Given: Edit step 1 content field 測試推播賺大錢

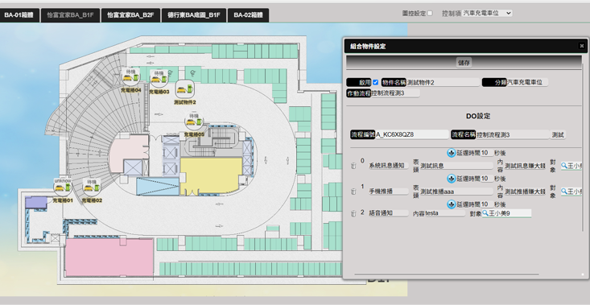Looking at the screenshot, I should (525, 192).
